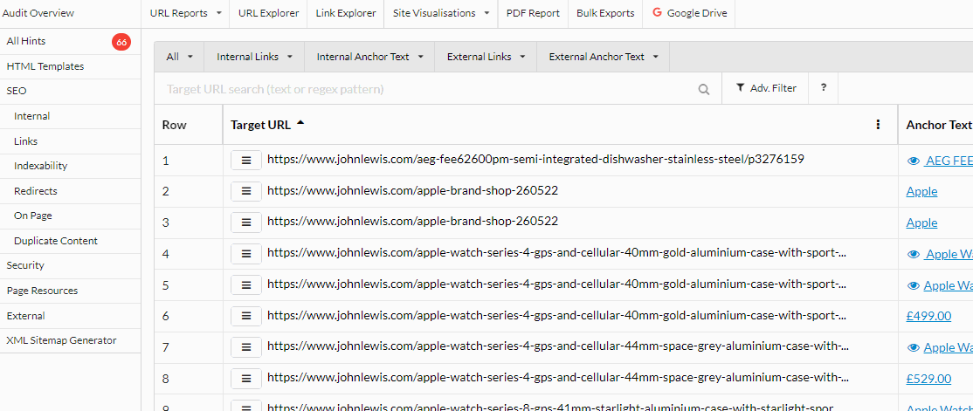Expand the Internal Links dropdown
The height and width of the screenshot is (411, 973).
[254, 57]
